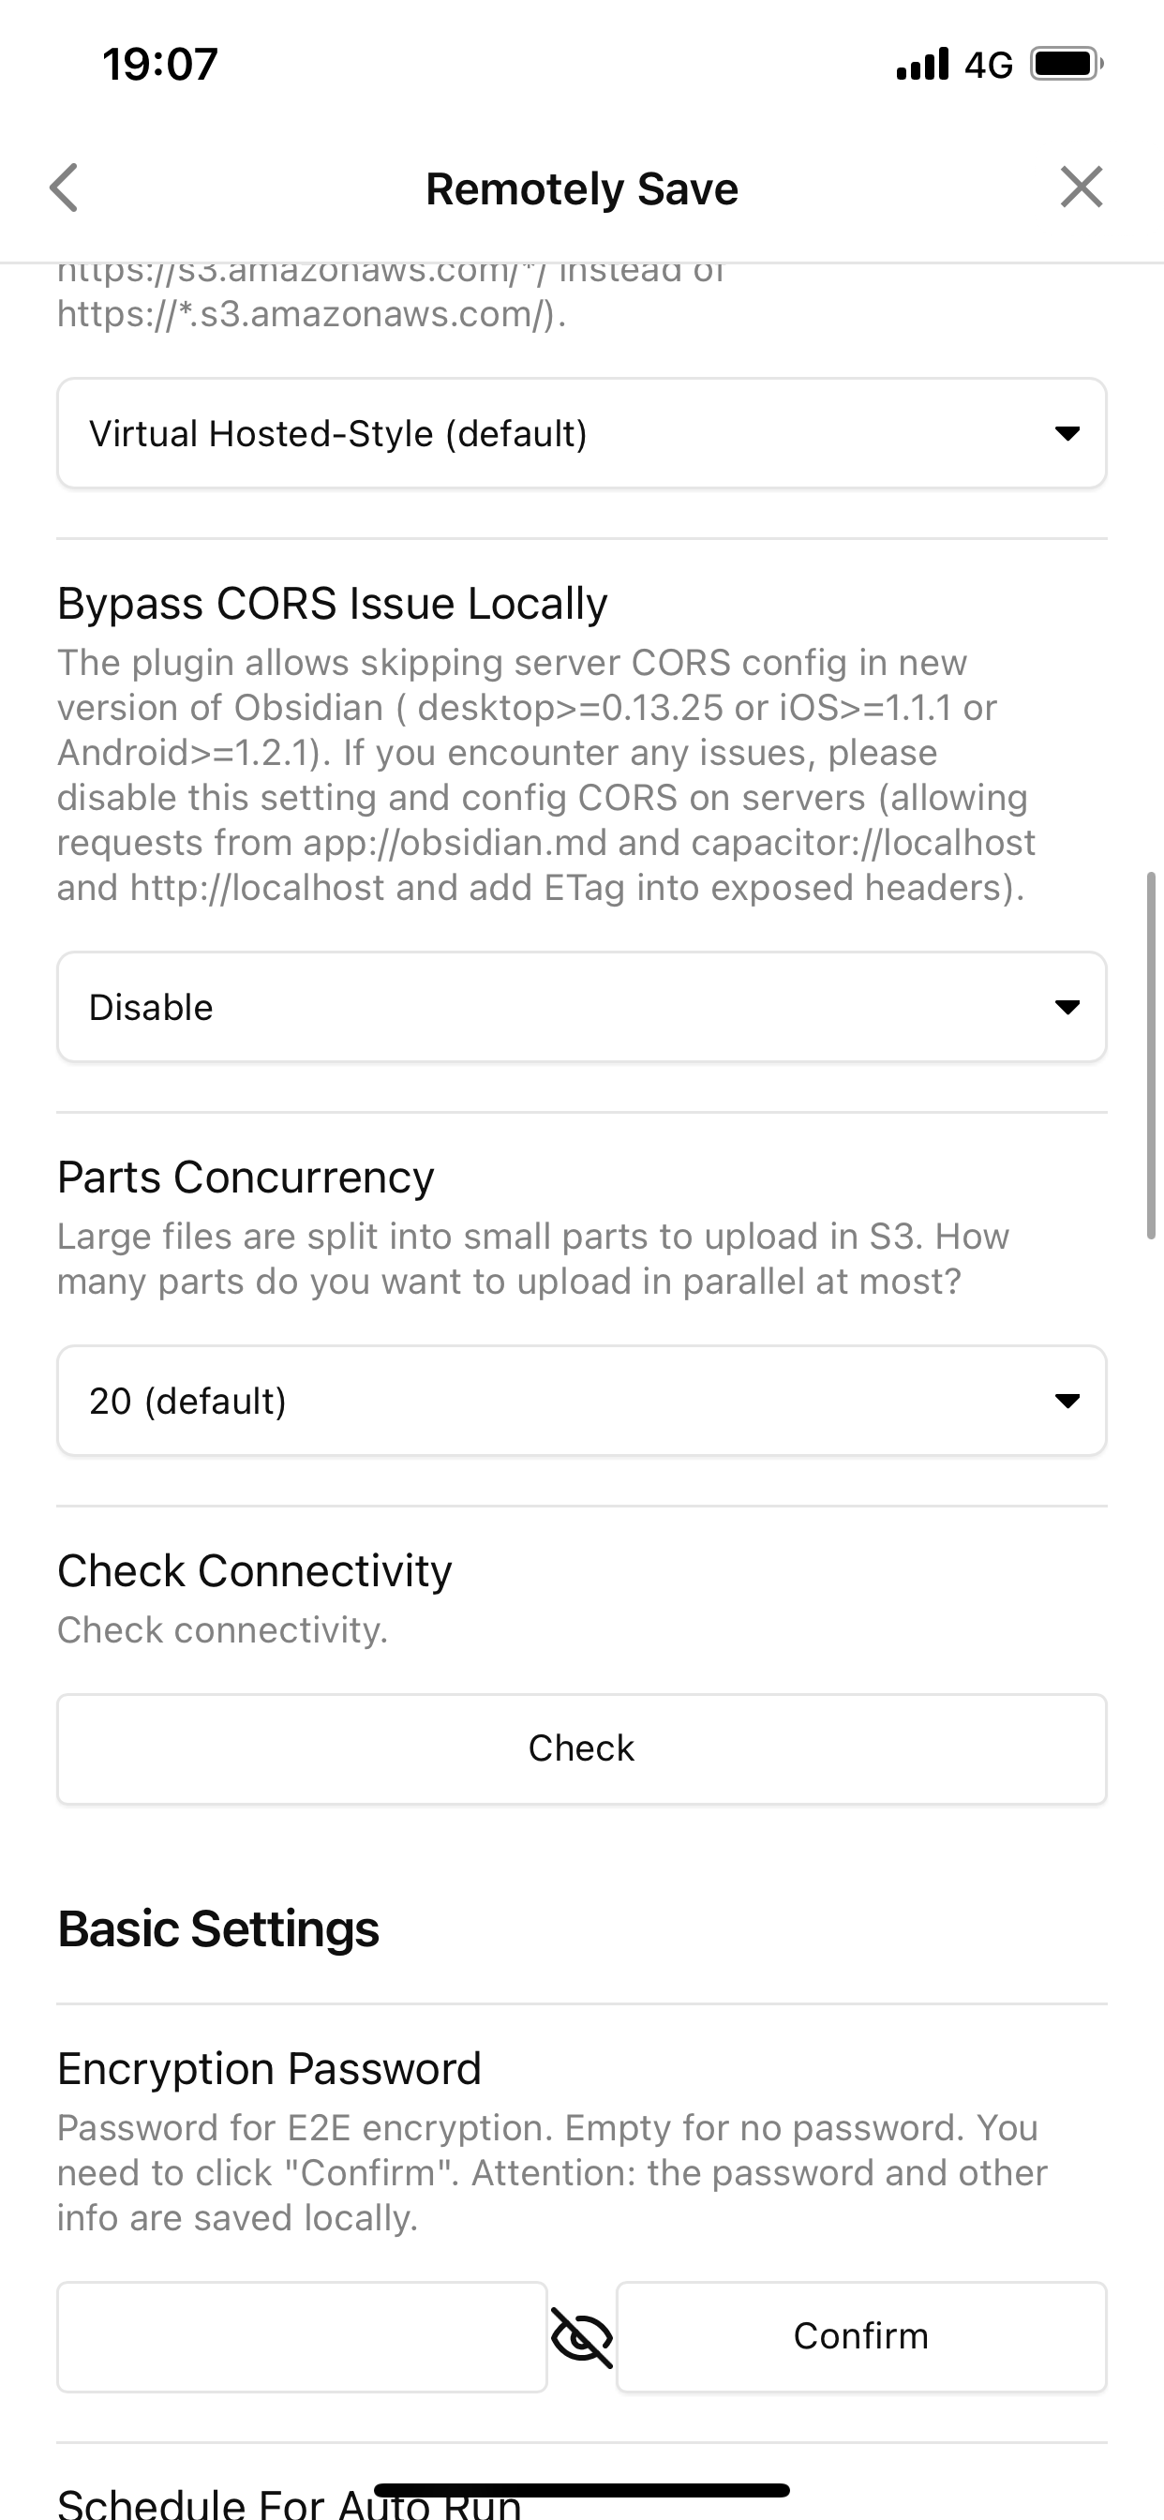This screenshot has width=1164, height=2520.
Task: Click the Check Connectivity heading
Action: click(x=254, y=1569)
